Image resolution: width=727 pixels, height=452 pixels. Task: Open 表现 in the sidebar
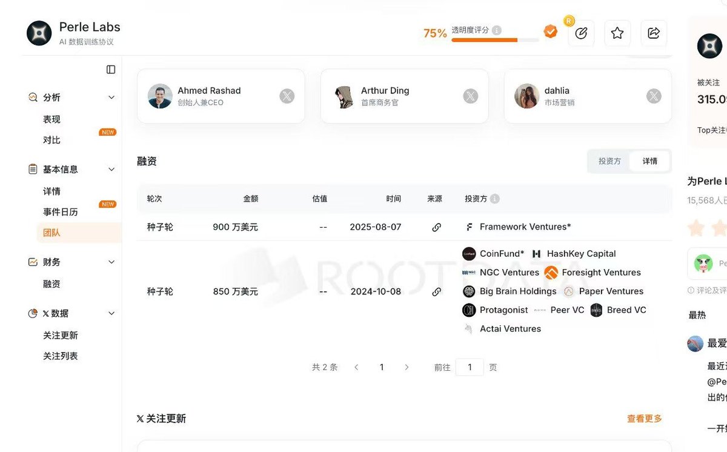51,119
